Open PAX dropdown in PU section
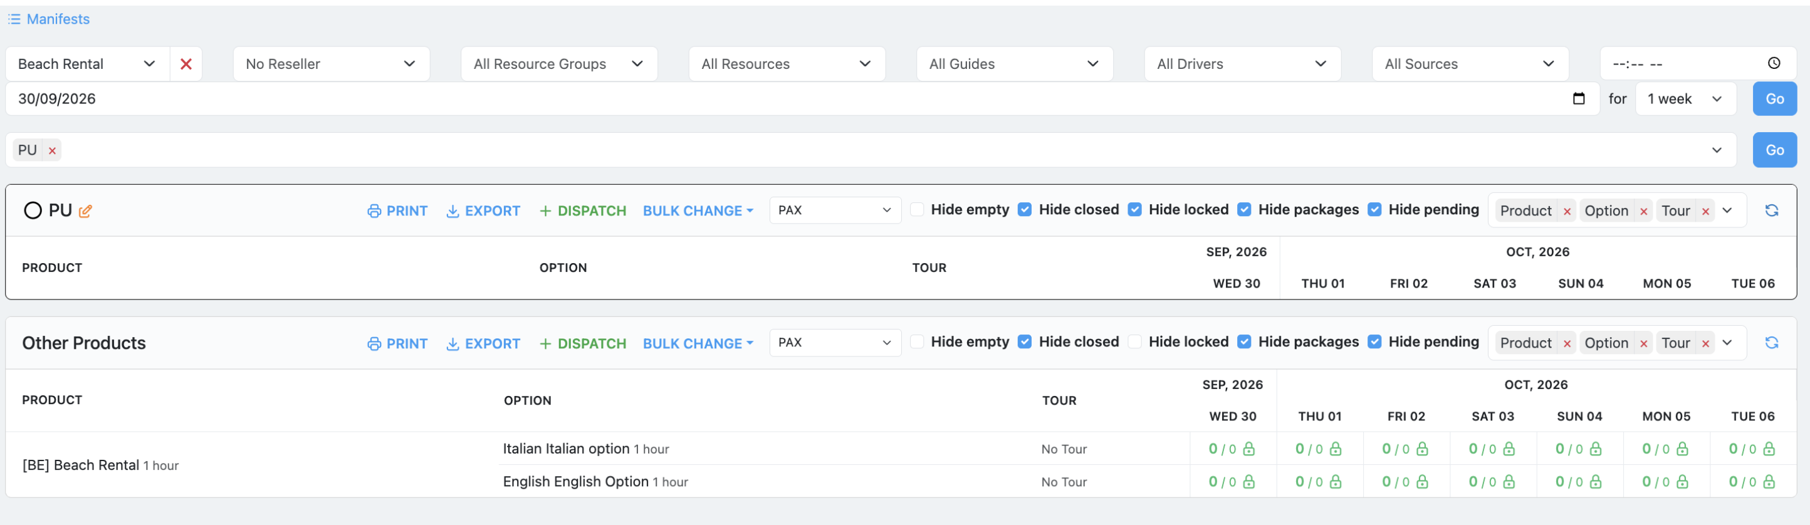This screenshot has height=525, width=1810. click(x=835, y=210)
